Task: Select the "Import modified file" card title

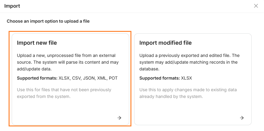Action: pyautogui.click(x=166, y=43)
